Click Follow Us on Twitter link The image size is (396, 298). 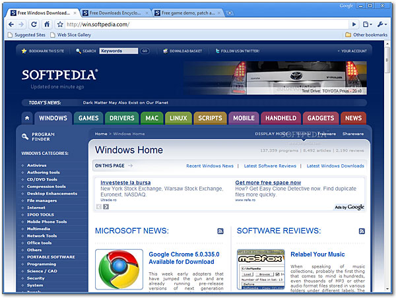point(238,51)
